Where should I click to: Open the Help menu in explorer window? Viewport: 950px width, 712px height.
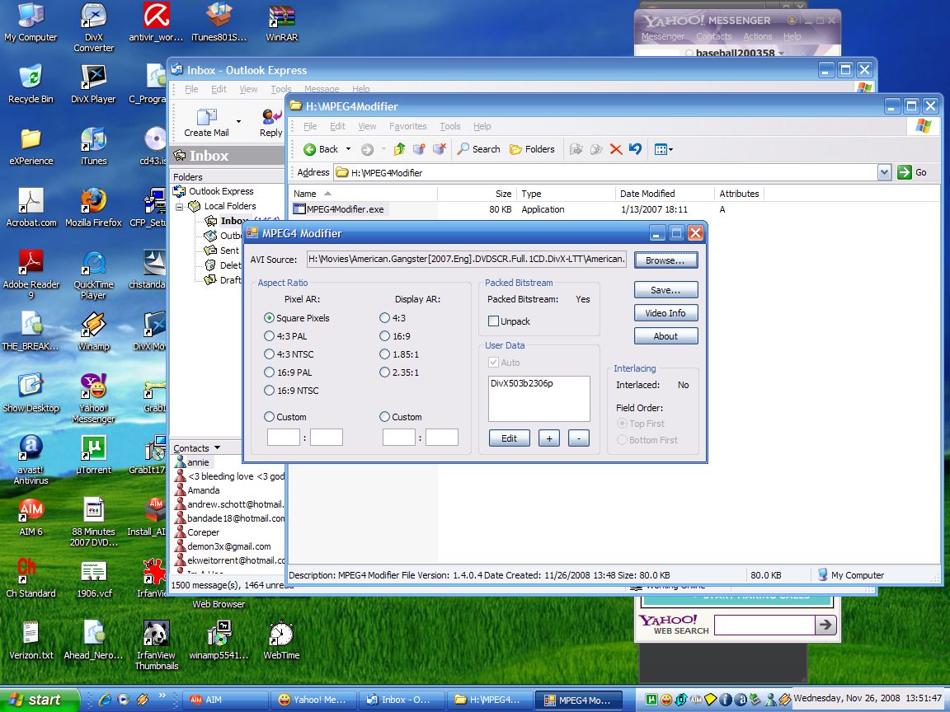482,126
